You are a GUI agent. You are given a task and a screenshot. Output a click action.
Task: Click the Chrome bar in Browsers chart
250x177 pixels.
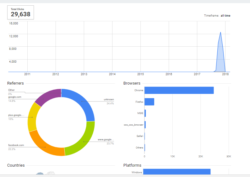179,90
